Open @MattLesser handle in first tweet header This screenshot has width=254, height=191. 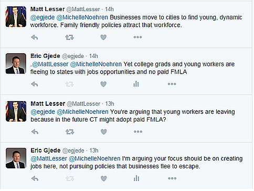[83, 9]
